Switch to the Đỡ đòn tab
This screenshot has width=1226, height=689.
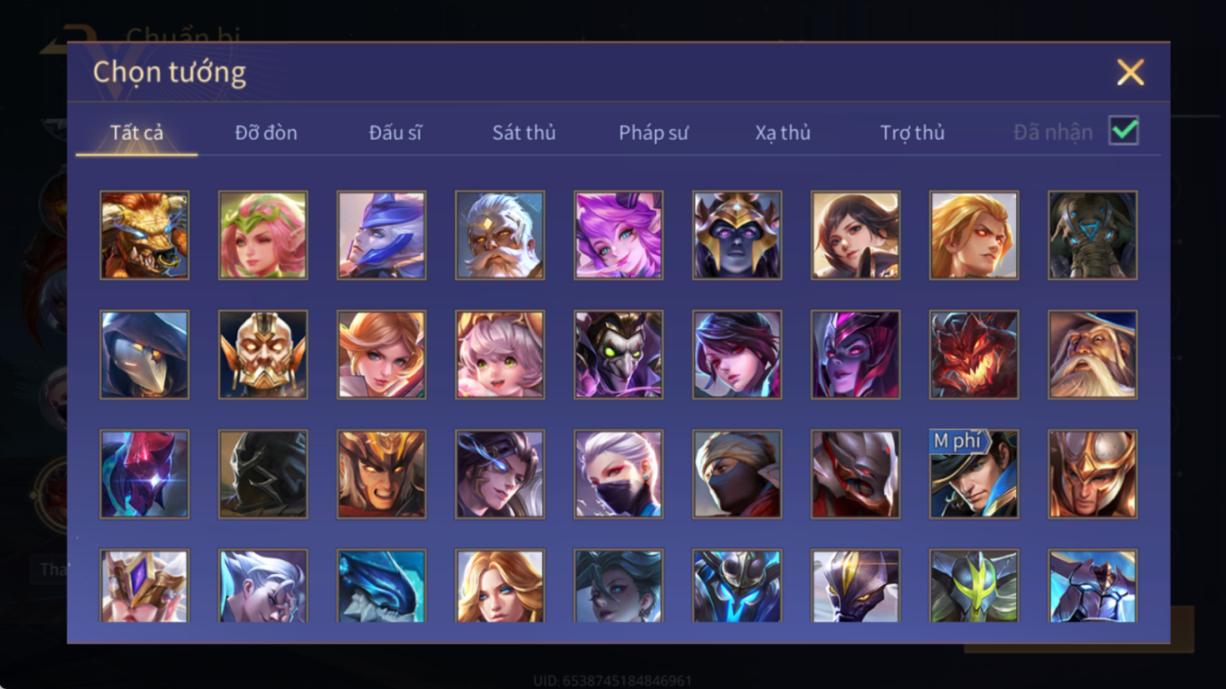click(x=266, y=132)
